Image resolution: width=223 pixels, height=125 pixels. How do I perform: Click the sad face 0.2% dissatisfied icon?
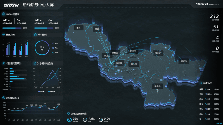(x=101, y=120)
